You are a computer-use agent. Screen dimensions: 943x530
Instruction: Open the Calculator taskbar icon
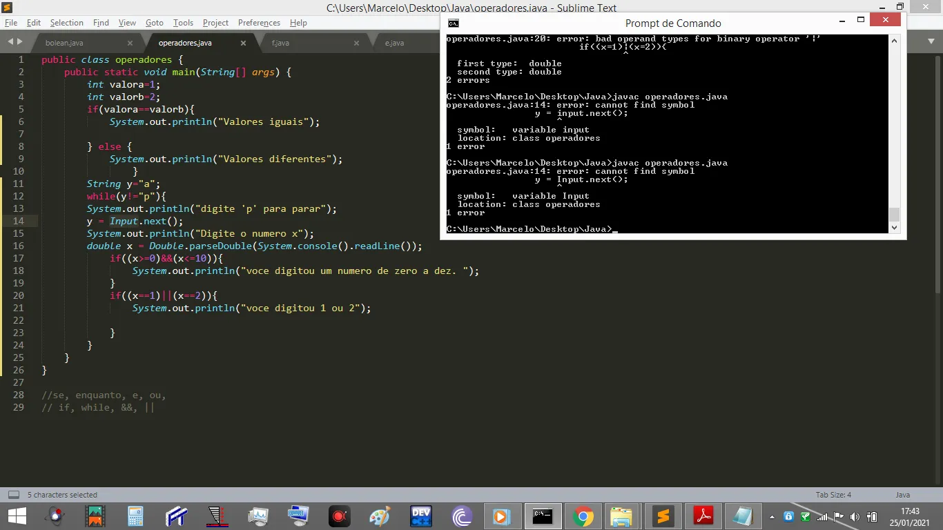pyautogui.click(x=135, y=516)
